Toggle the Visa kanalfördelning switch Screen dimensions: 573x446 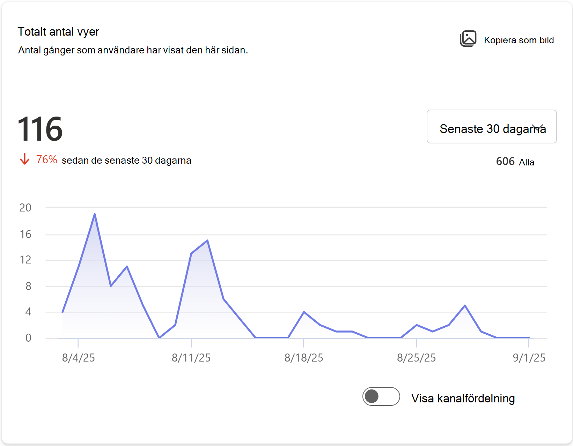point(381,396)
